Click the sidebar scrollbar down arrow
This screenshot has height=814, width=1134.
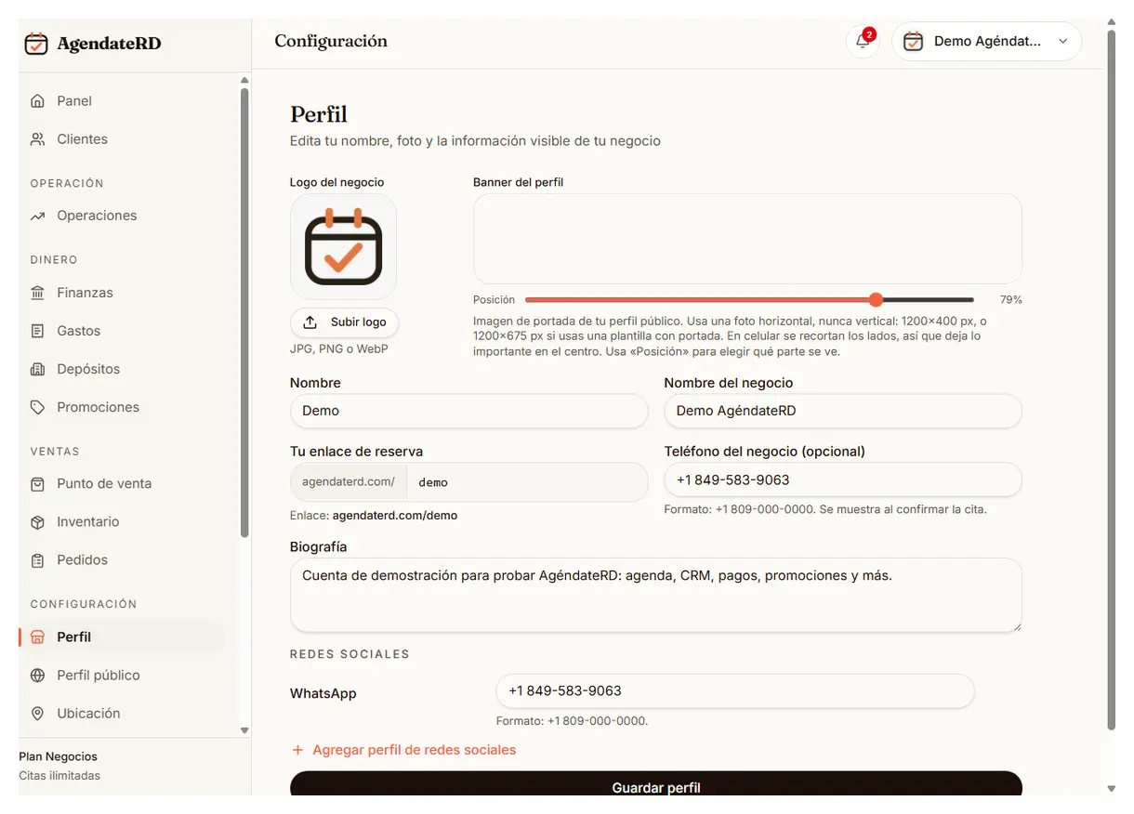(x=244, y=731)
